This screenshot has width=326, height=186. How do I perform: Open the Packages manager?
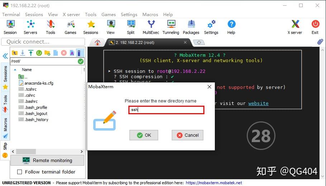click(191, 27)
